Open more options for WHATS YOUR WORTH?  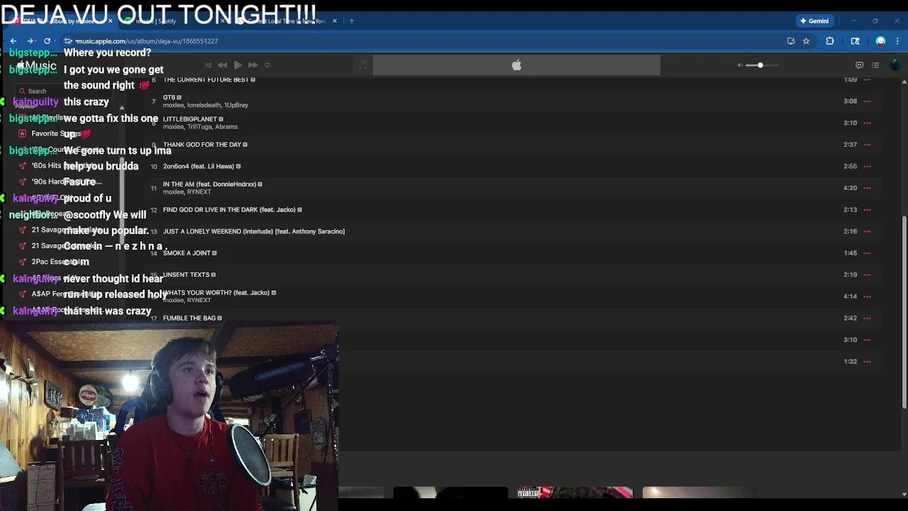867,296
